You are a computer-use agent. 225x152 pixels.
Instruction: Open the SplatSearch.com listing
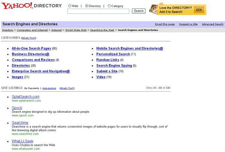tap(25, 97)
